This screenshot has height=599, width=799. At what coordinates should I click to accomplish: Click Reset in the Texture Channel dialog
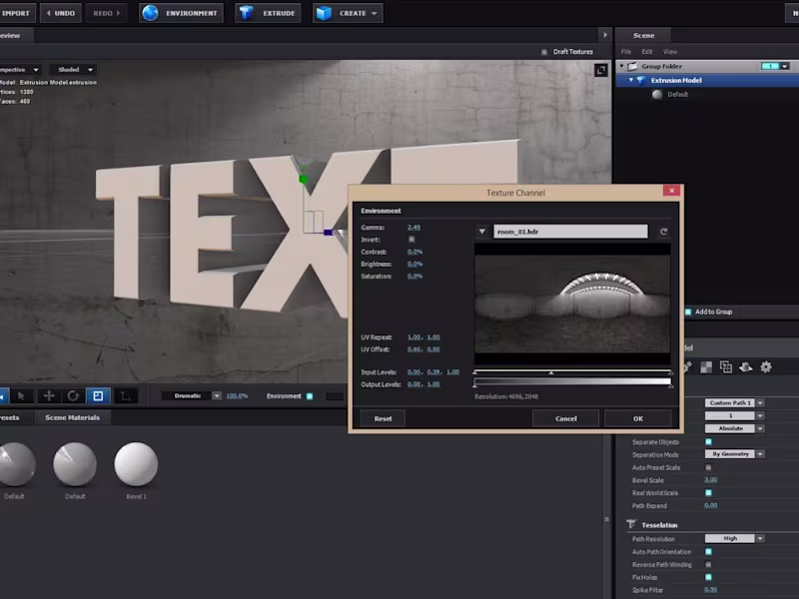[x=383, y=418]
